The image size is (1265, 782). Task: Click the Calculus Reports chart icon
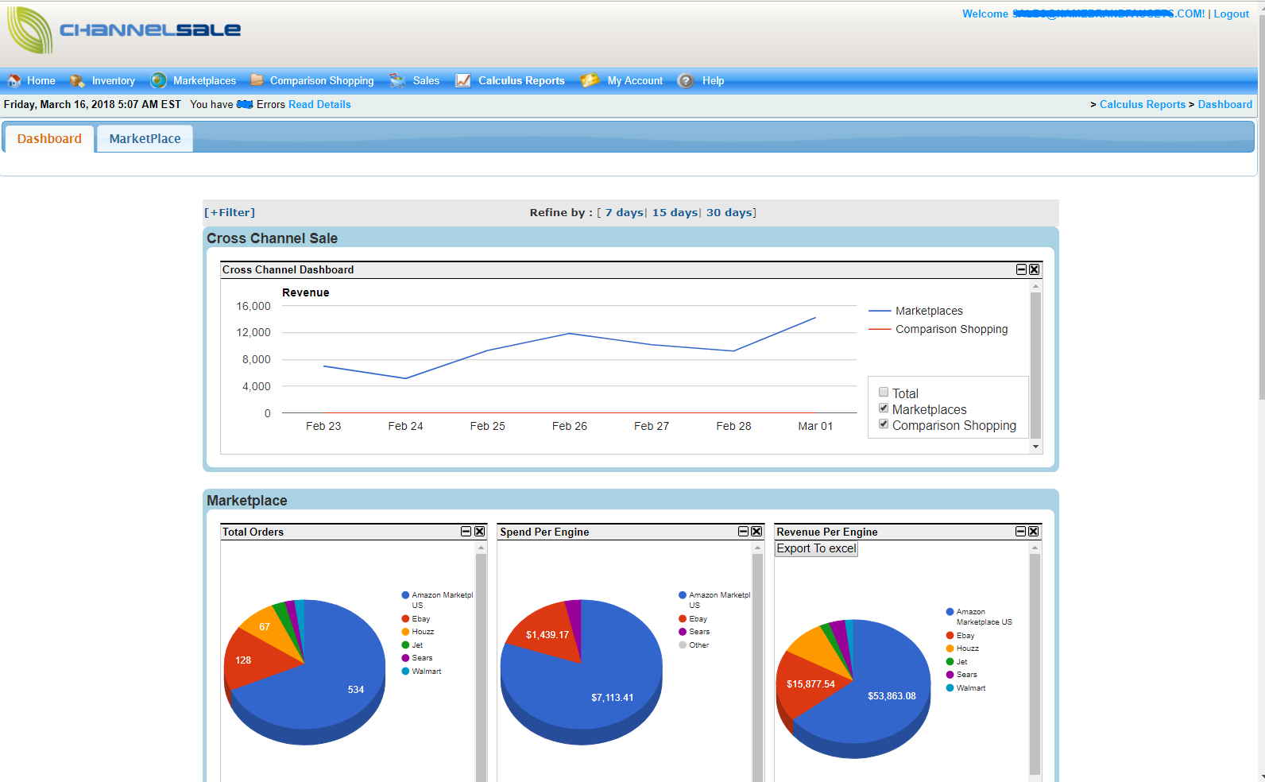pos(462,81)
